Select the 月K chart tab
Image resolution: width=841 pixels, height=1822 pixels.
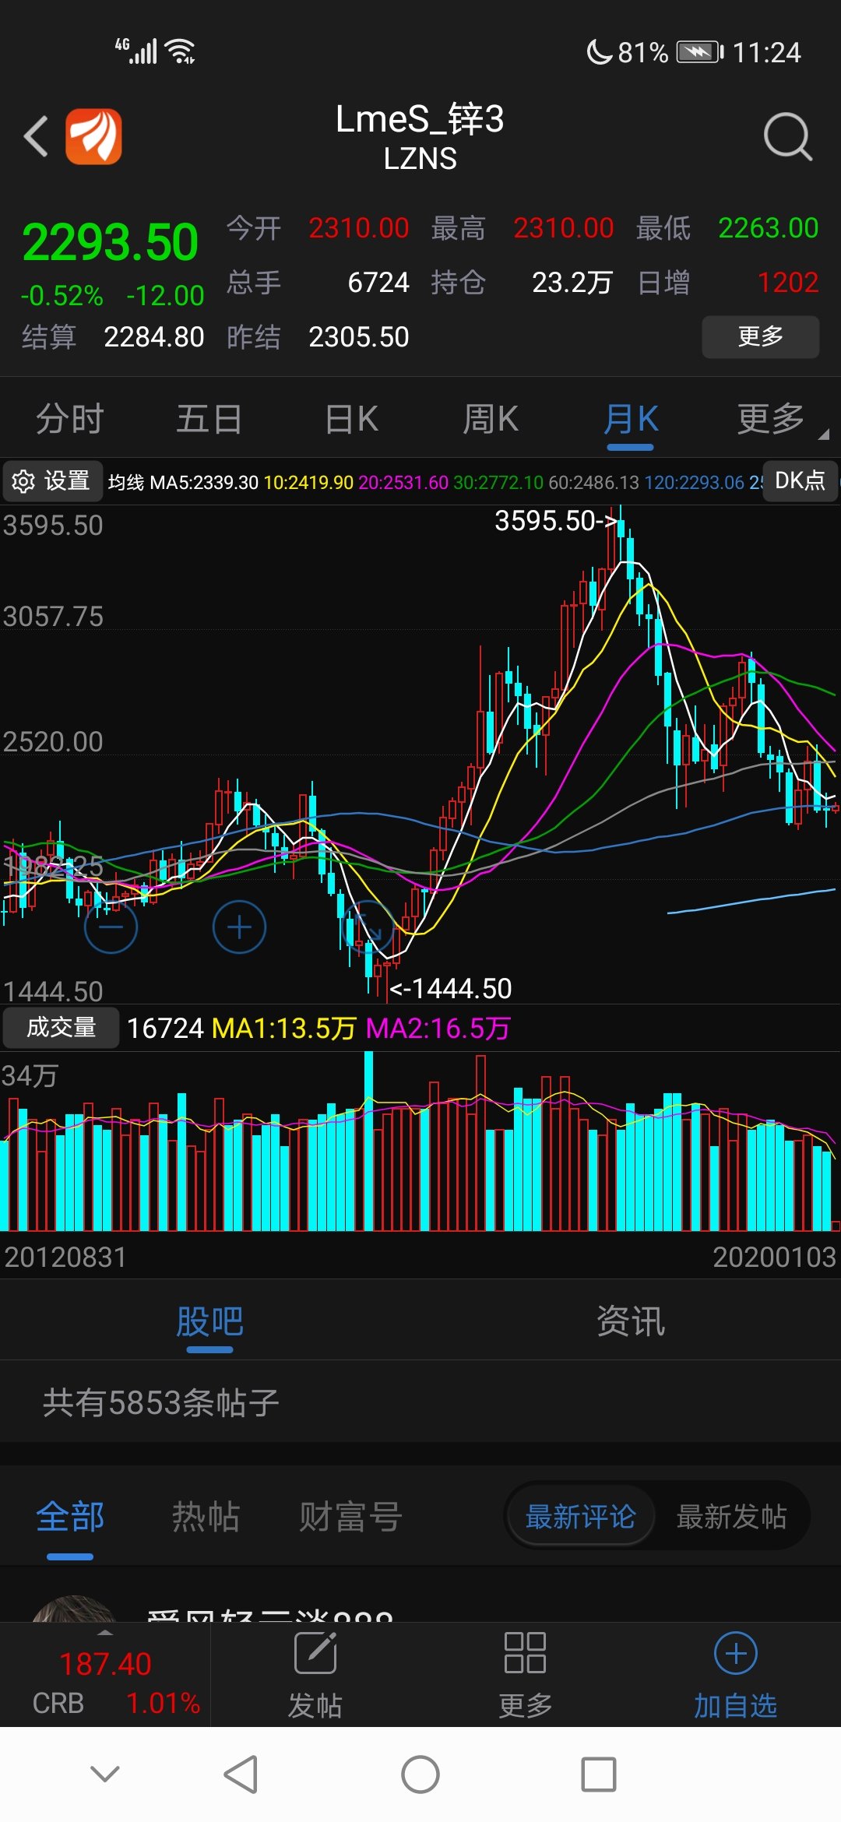coord(631,420)
